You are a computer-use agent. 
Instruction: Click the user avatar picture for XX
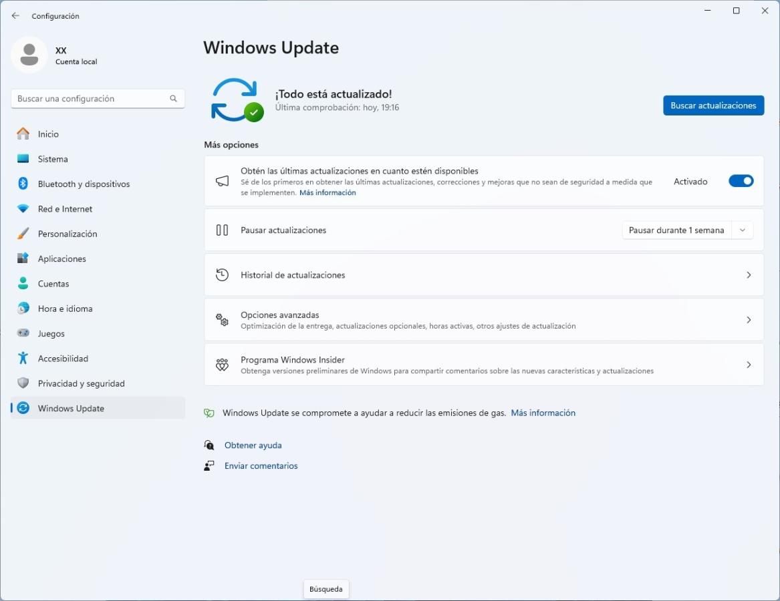tap(29, 55)
